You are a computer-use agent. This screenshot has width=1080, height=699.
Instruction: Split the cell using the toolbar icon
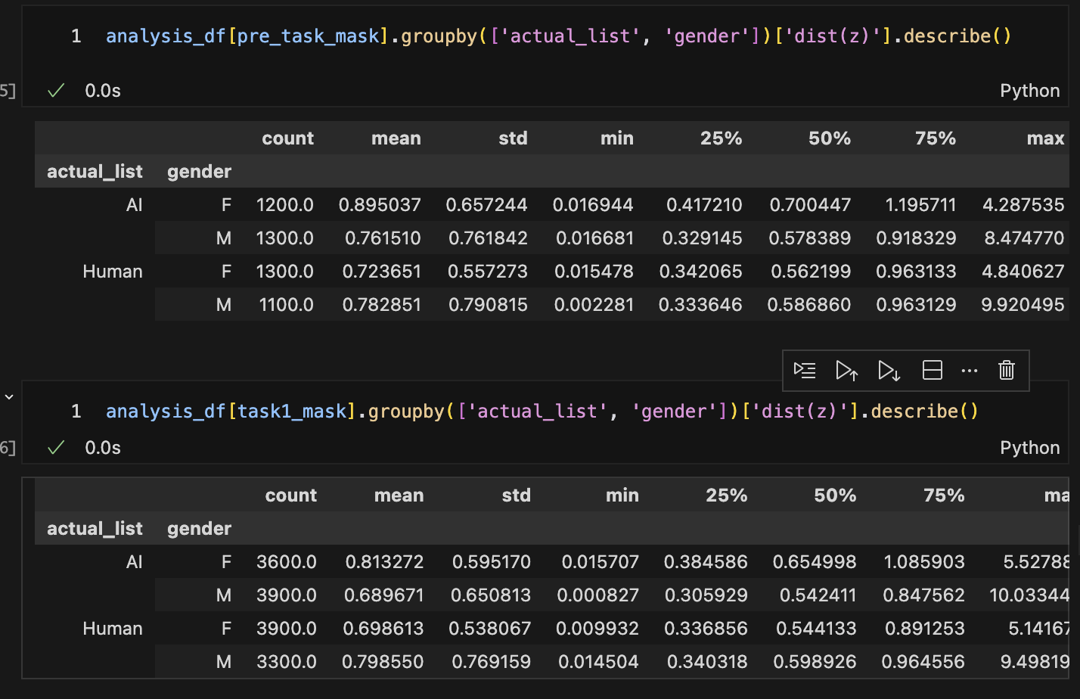pos(932,370)
